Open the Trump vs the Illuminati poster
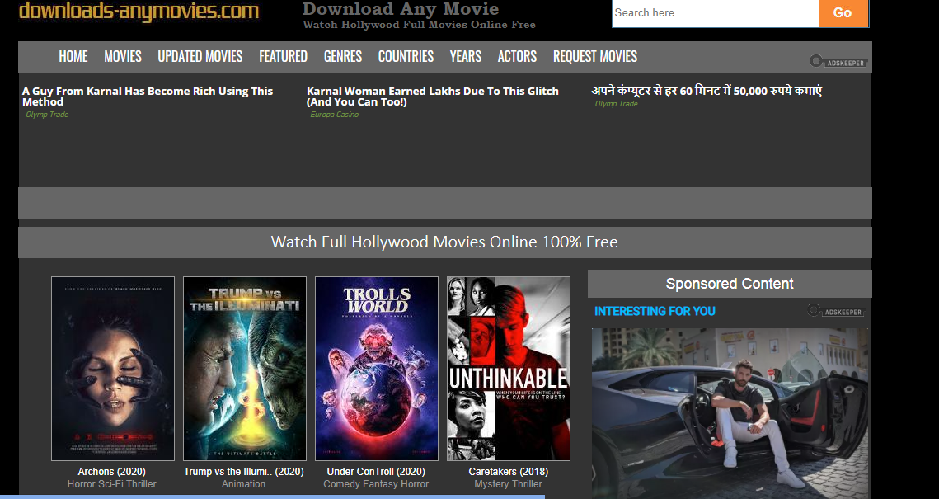Image resolution: width=939 pixels, height=499 pixels. pyautogui.click(x=244, y=369)
